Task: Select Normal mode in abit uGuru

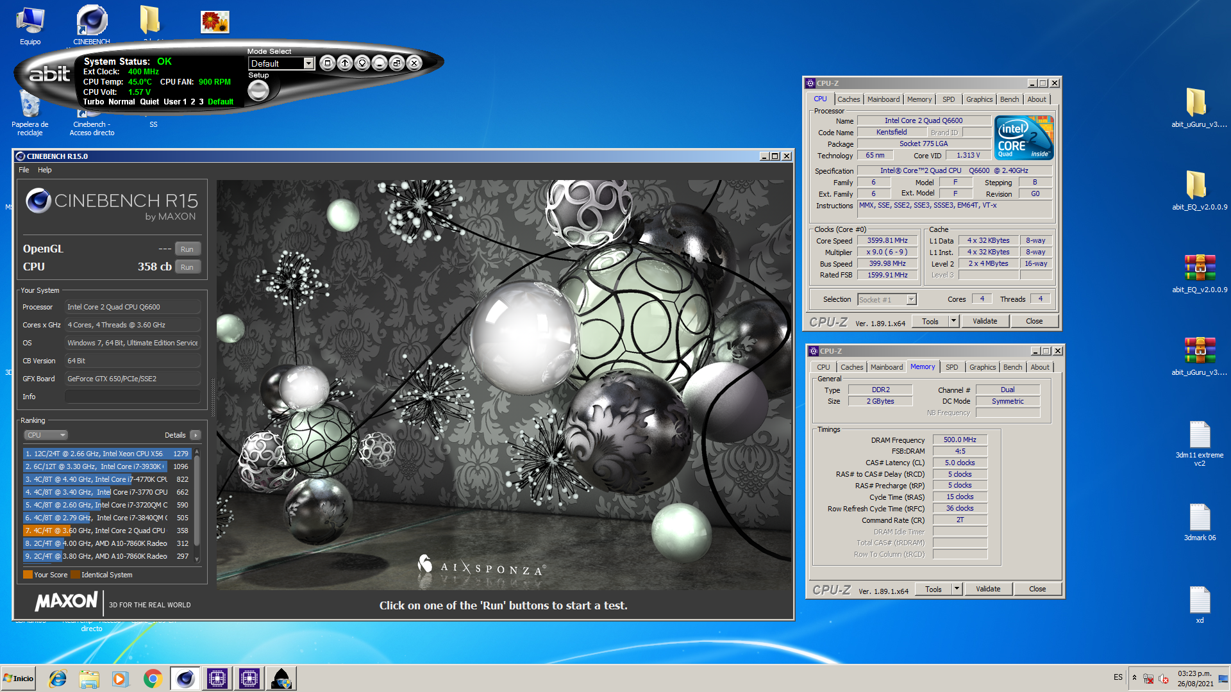Action: pos(122,102)
